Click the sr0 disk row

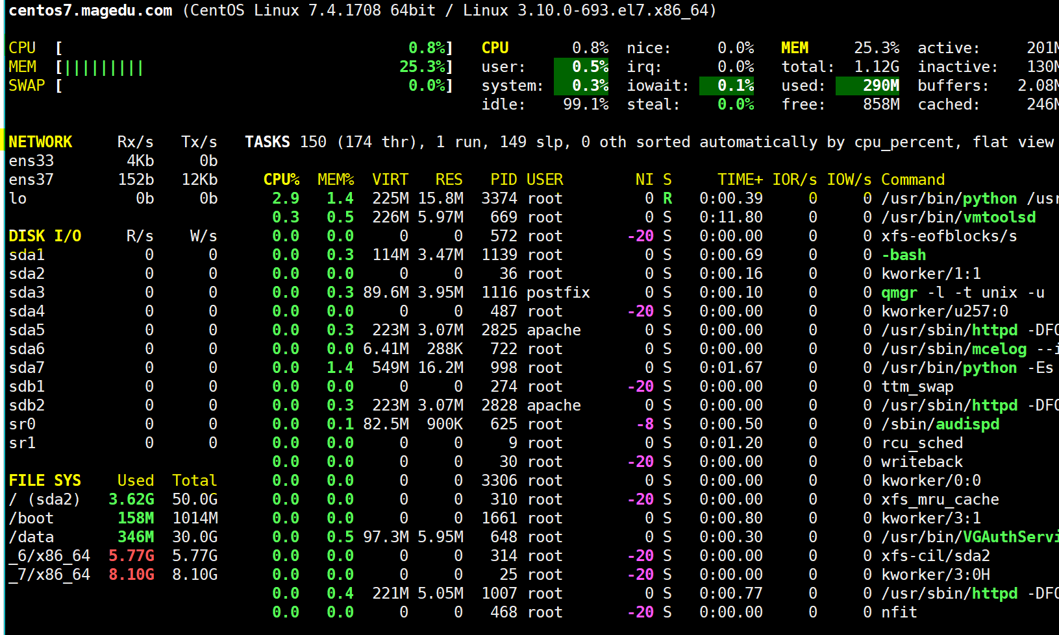113,424
